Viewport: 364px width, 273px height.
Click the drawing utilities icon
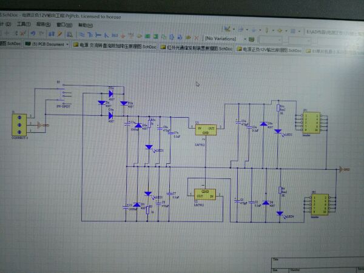(227, 29)
